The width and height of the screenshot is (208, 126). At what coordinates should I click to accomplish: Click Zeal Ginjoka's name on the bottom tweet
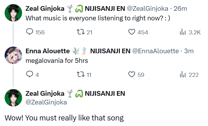point(45,93)
